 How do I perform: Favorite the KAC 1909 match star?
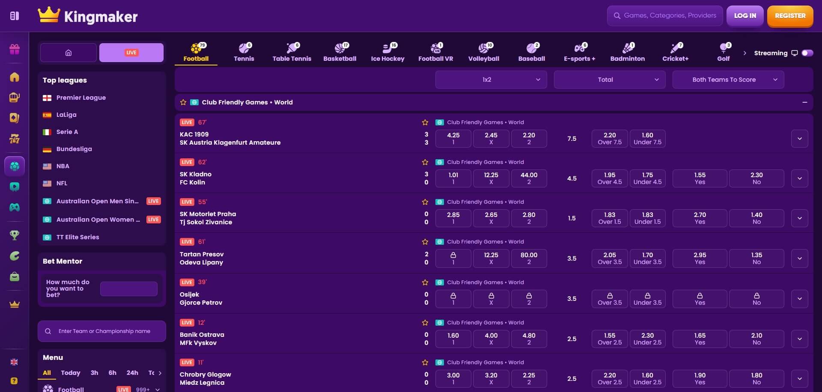pos(425,122)
